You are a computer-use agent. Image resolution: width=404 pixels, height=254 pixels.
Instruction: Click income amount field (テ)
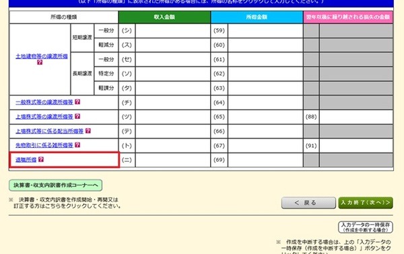point(172,132)
